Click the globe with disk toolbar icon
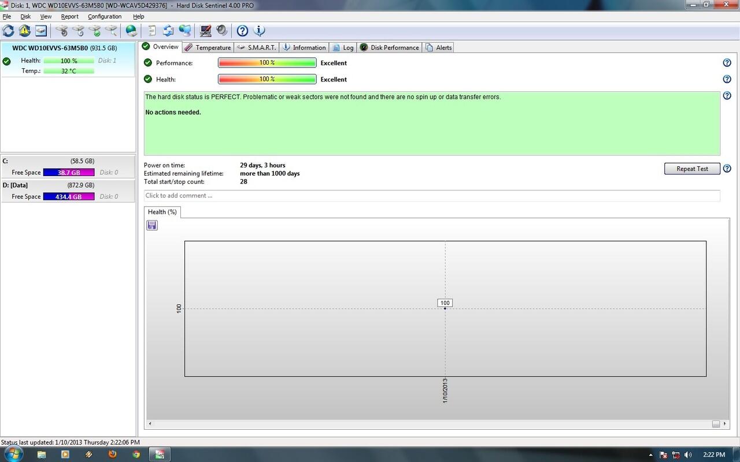 click(x=132, y=31)
